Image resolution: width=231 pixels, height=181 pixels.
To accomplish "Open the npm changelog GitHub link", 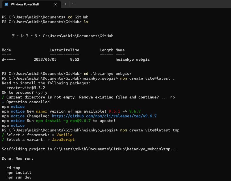I will tap(104, 116).
